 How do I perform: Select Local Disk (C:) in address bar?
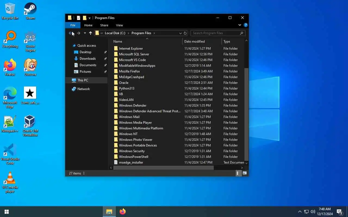[115, 33]
